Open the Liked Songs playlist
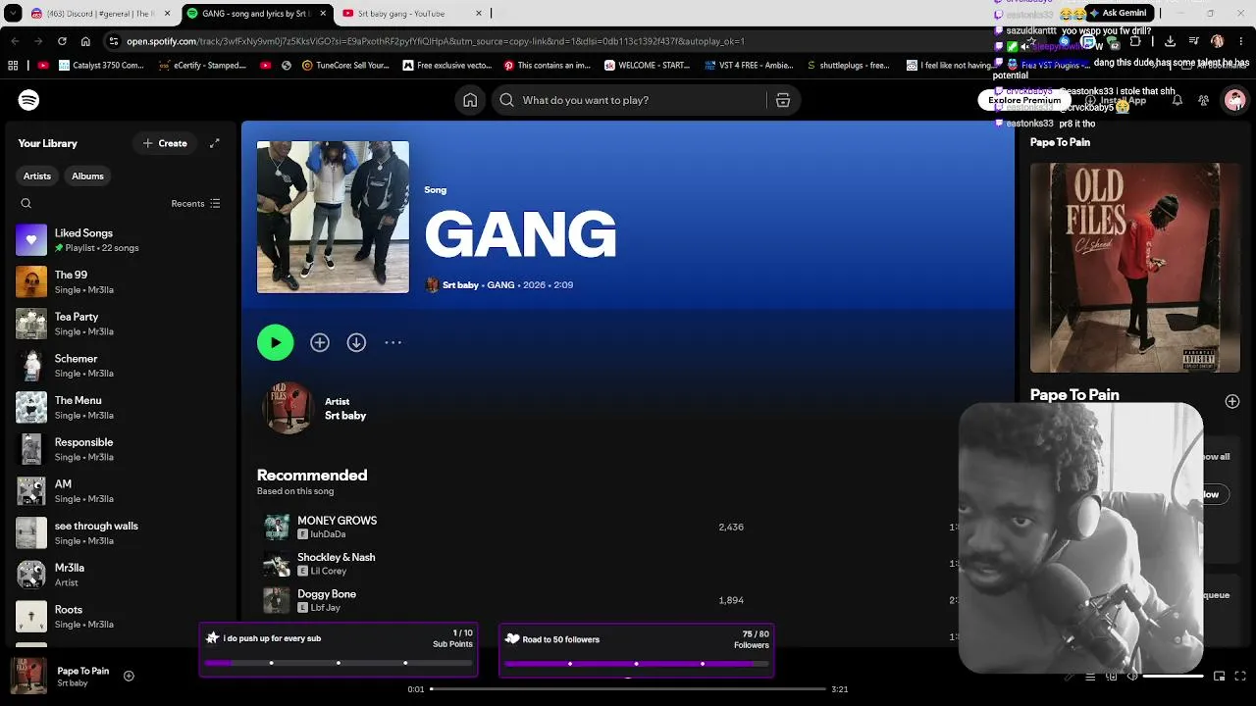This screenshot has width=1256, height=706. (123, 240)
